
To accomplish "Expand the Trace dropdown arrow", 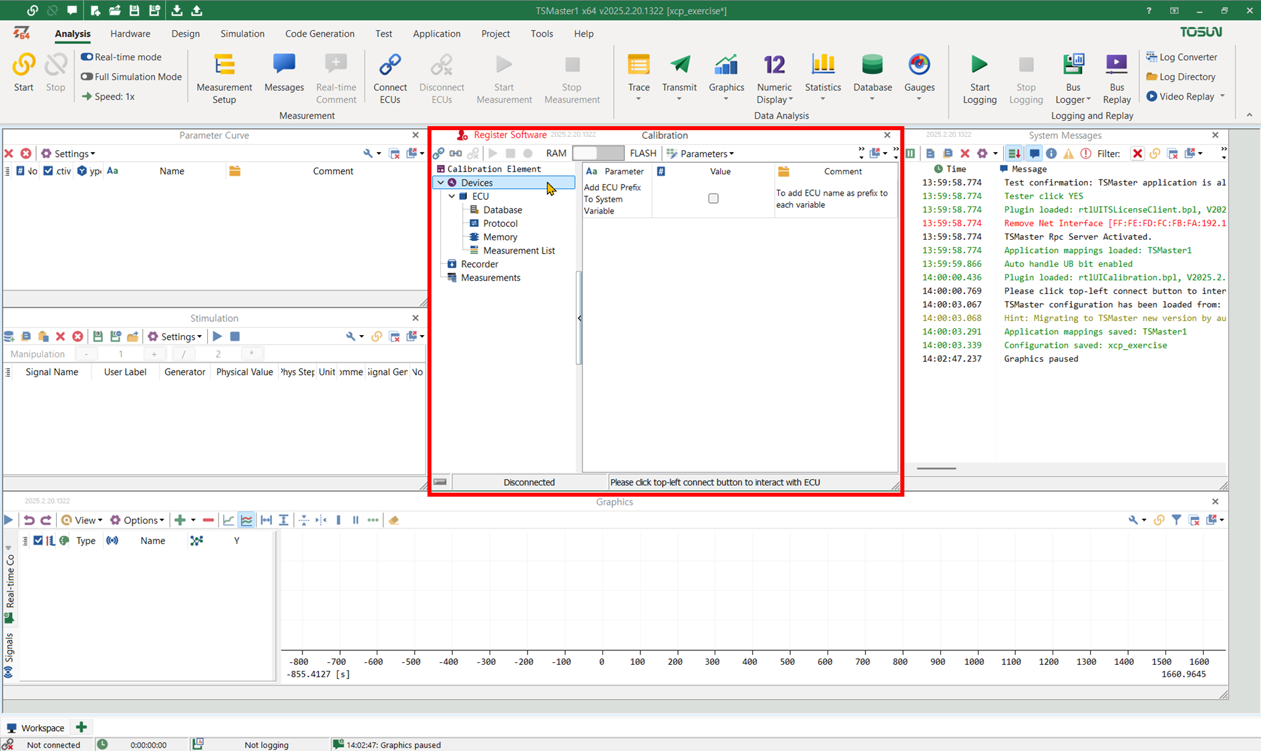I will coord(639,99).
